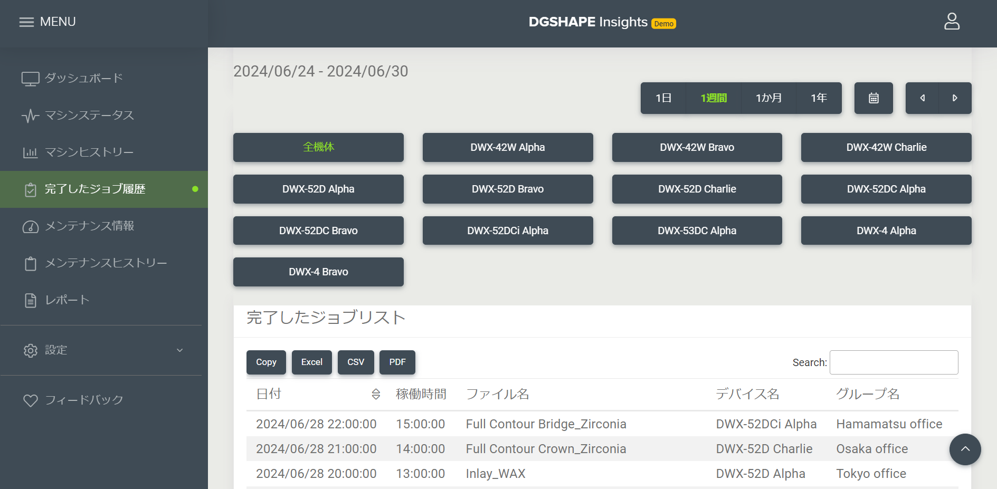Click the DGSHAPE Insights title

point(588,22)
